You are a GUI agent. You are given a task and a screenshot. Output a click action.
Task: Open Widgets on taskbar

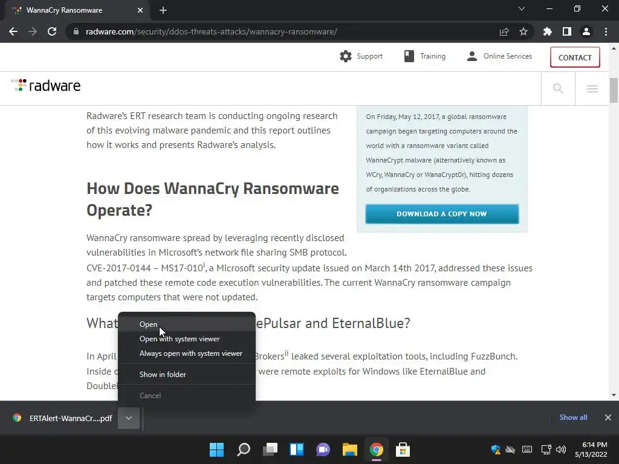point(296,449)
